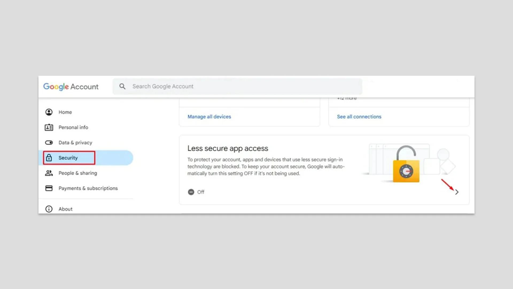Click Manage all devices link

coord(209,117)
